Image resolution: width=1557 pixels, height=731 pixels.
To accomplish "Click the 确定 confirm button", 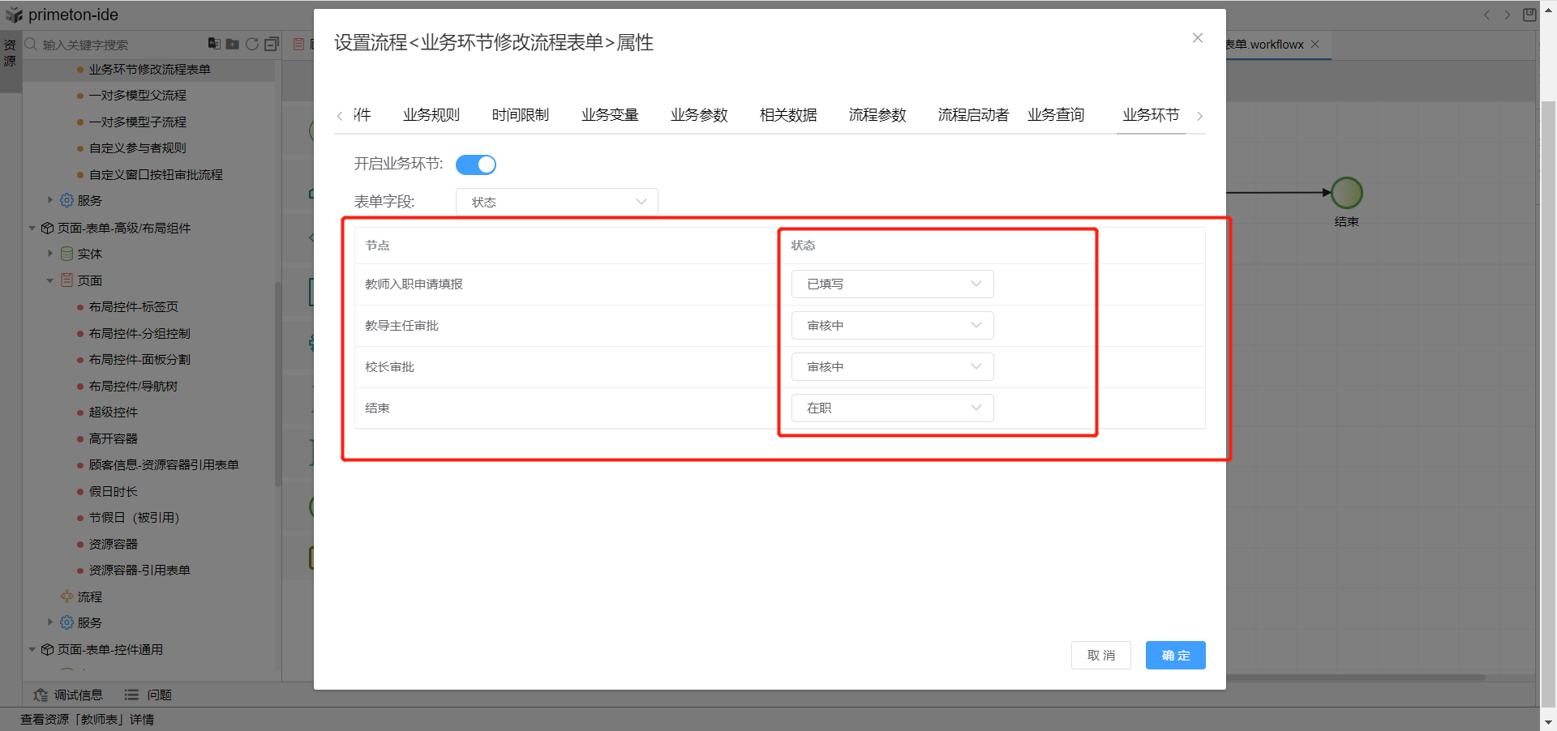I will 1175,655.
